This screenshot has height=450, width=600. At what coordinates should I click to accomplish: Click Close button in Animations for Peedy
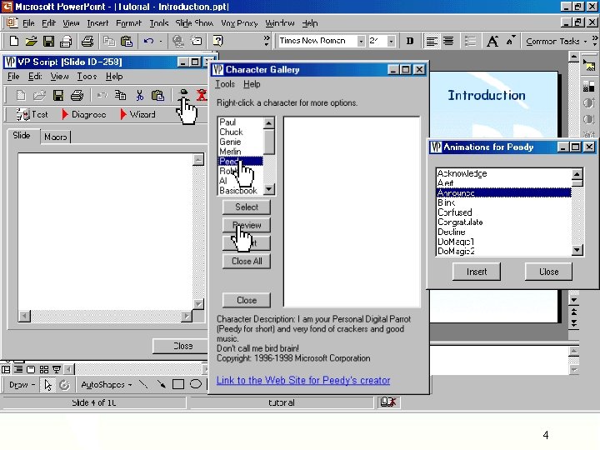pyautogui.click(x=548, y=272)
